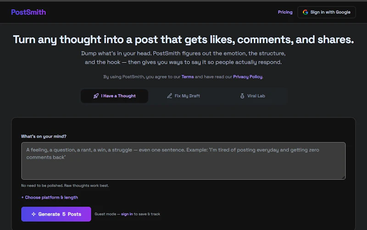Select the I Have a Thought tab
The image size is (367, 230).
[114, 96]
